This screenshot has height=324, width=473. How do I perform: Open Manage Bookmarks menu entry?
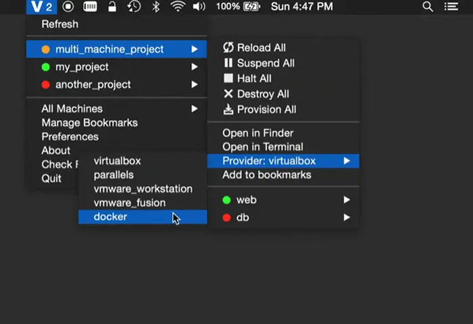(x=89, y=123)
